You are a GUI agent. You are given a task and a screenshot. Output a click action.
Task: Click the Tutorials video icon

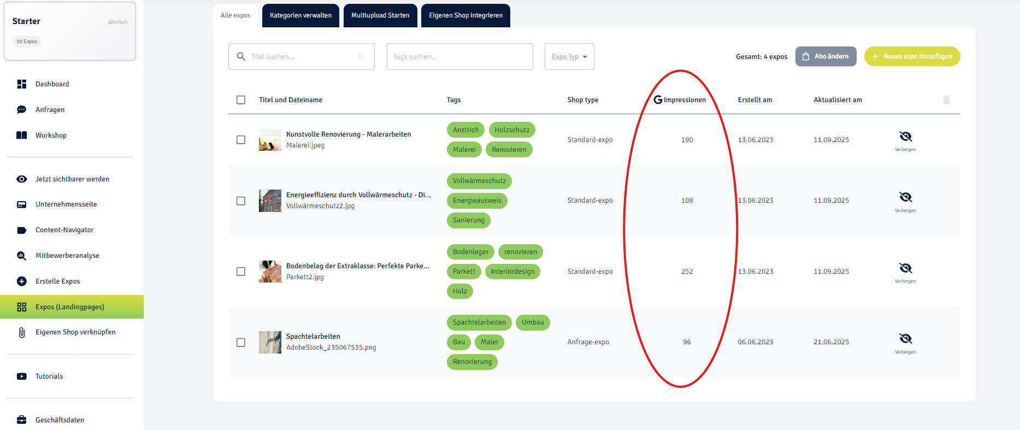[x=22, y=376]
